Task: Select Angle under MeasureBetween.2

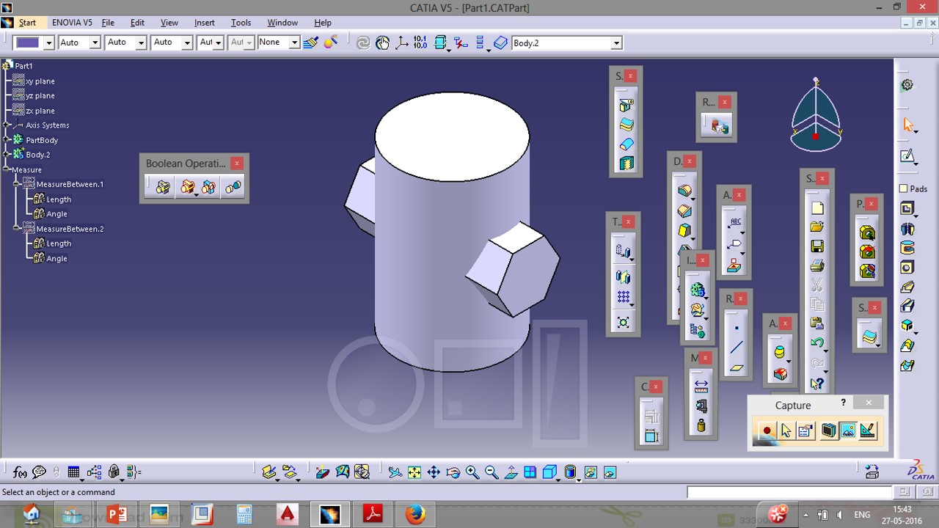Action: (56, 259)
